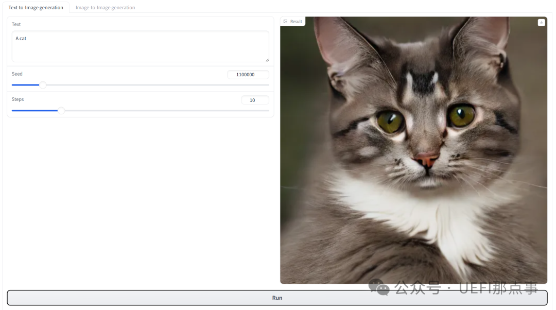
Task: Click the Text field label
Action: (x=16, y=24)
